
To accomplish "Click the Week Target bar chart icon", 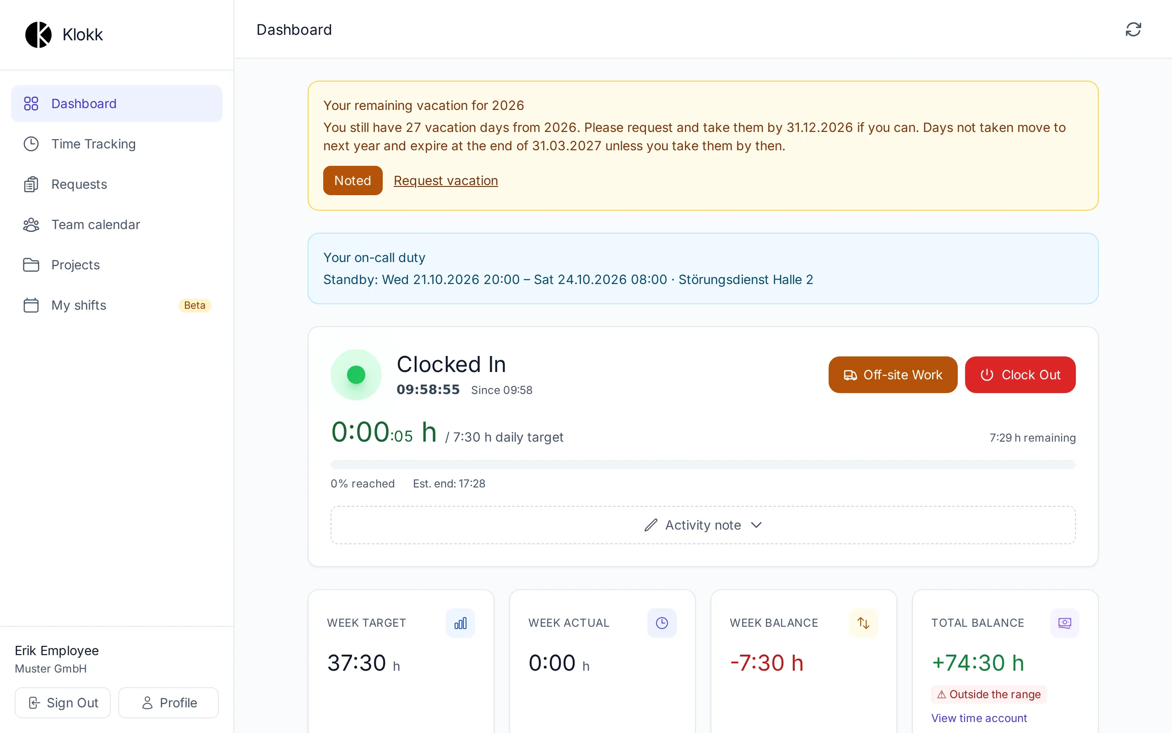I will point(460,623).
